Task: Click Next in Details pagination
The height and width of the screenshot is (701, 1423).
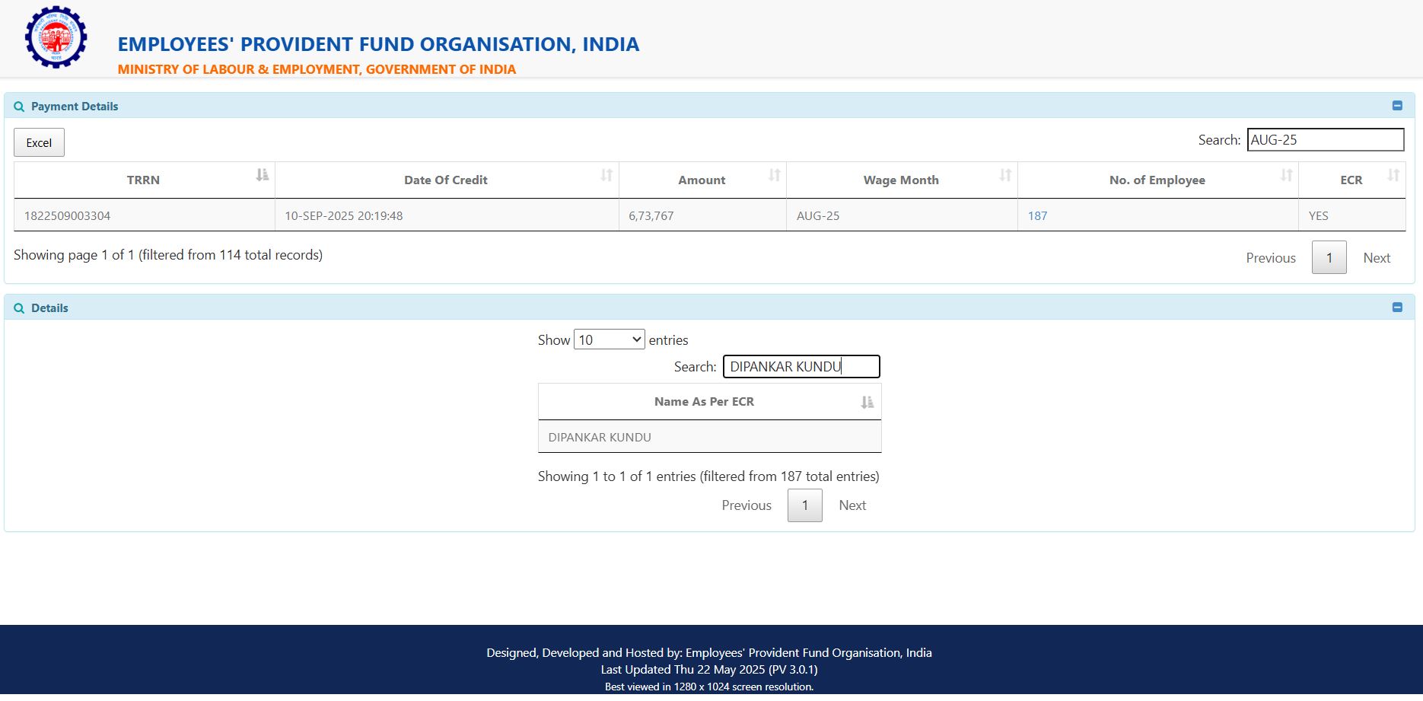Action: pos(852,505)
